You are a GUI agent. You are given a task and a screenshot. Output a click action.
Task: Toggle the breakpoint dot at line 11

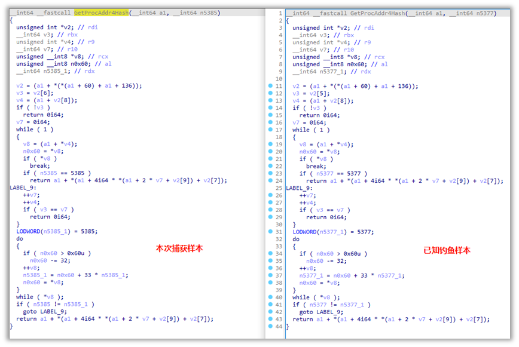coord(270,86)
